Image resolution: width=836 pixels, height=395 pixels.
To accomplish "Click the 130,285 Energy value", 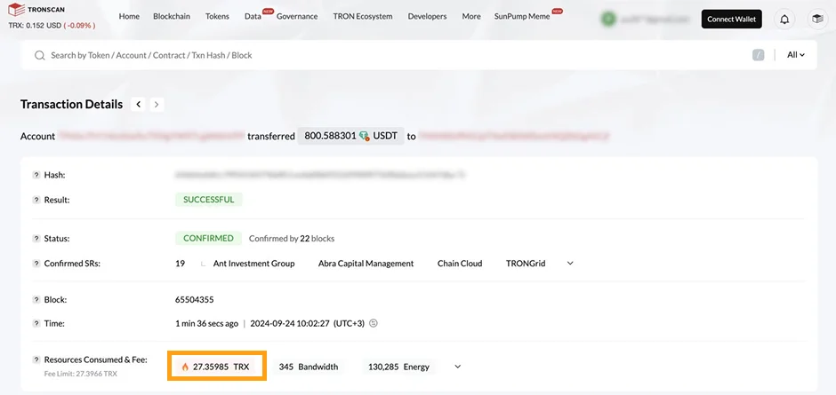I will [x=398, y=367].
